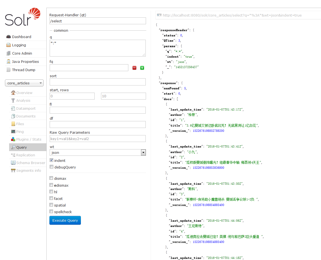This screenshot has height=260, width=321.
Task: Open the localhost select query URL link
Action: (x=232, y=15)
